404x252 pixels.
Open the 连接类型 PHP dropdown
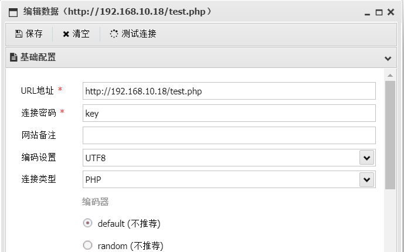tap(366, 179)
